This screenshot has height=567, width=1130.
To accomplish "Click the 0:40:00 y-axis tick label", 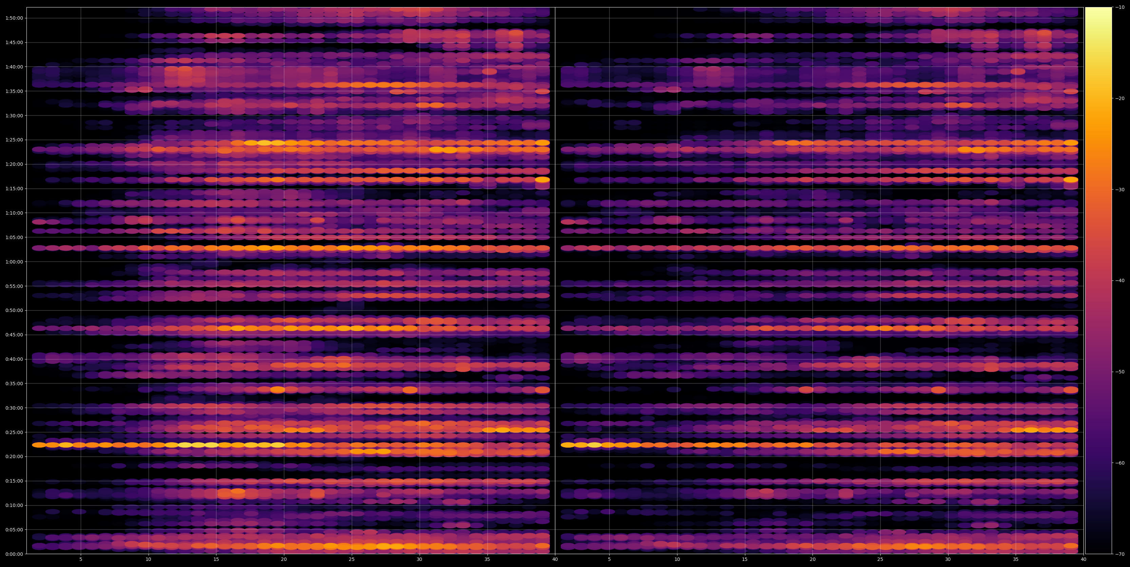I will pyautogui.click(x=14, y=359).
